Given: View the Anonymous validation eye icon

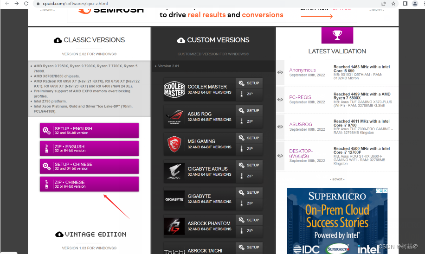Looking at the screenshot, I should point(280,72).
